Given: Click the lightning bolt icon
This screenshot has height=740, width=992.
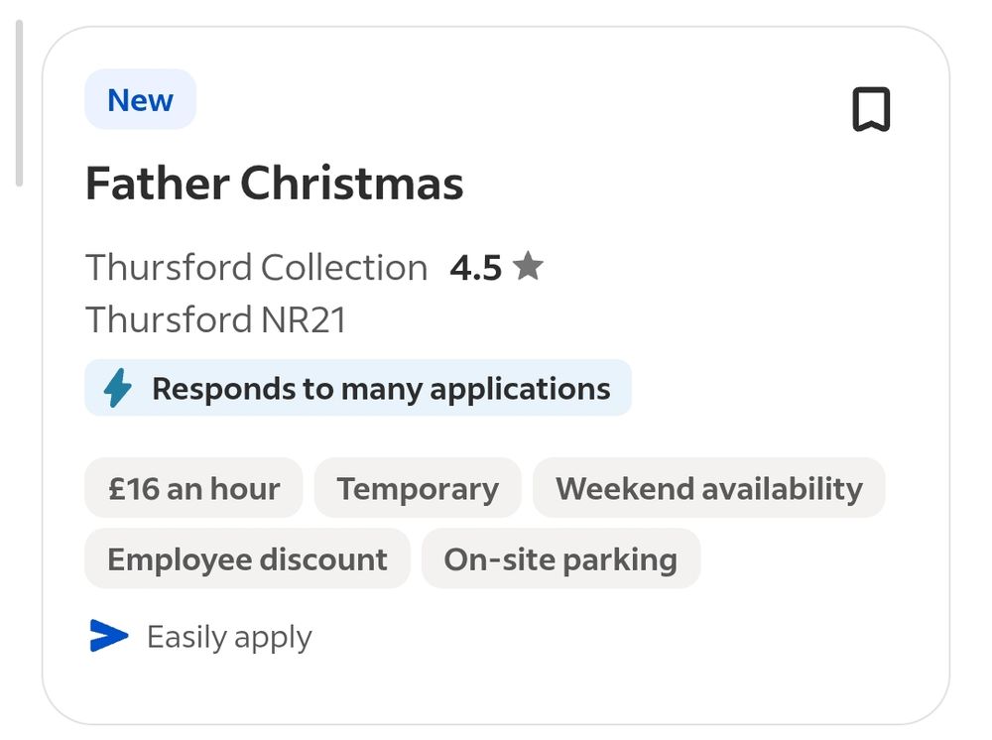Looking at the screenshot, I should 118,388.
